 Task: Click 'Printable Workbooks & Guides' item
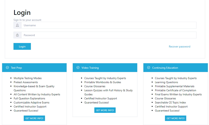[103, 82]
